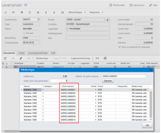Click the Beskrivelse column header
161x133 pixels.
(140, 86)
